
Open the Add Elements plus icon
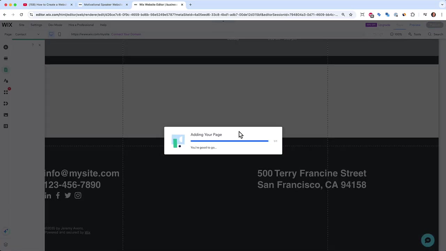(x=6, y=47)
